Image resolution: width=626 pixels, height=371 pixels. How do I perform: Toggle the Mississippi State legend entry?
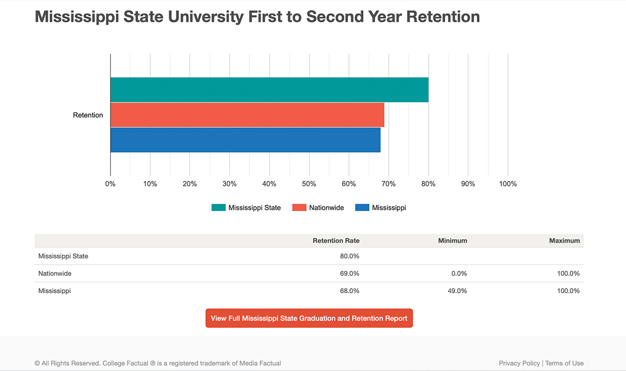[x=246, y=207]
